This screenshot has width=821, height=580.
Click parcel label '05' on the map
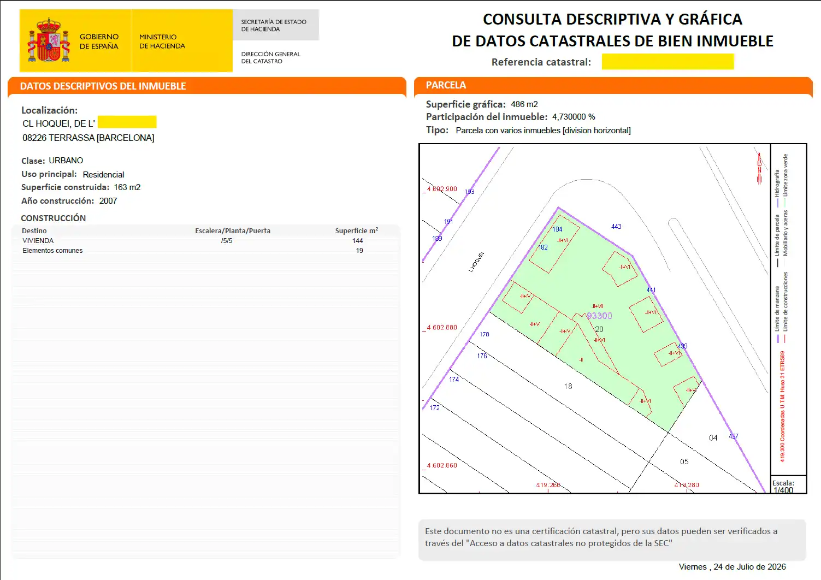pyautogui.click(x=684, y=461)
